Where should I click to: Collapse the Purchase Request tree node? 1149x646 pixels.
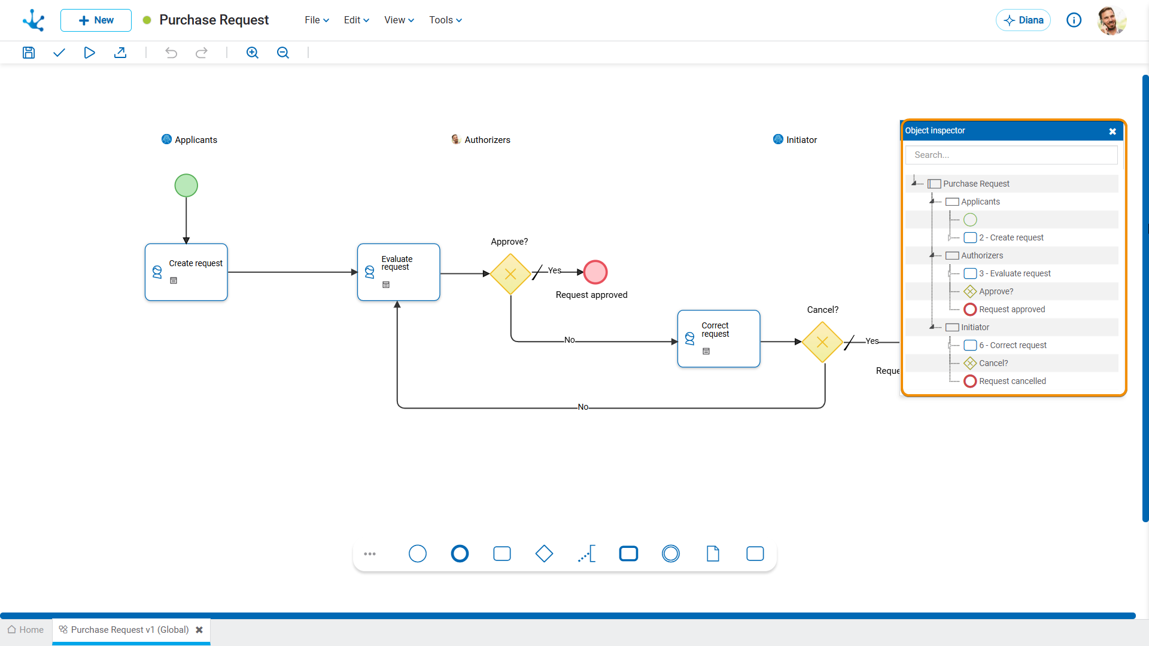(914, 183)
